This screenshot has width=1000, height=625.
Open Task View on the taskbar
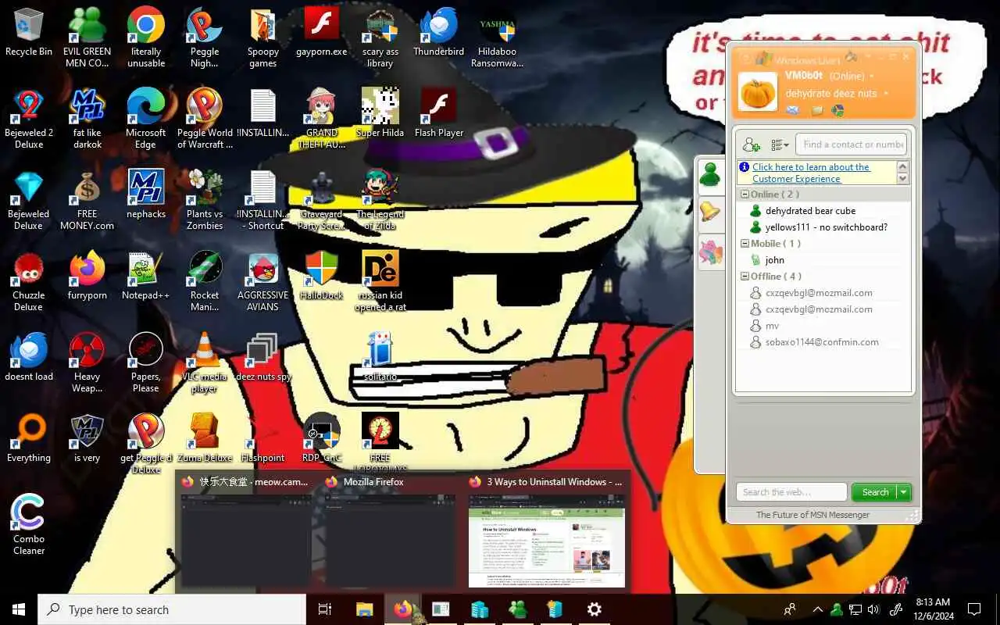pyautogui.click(x=325, y=609)
